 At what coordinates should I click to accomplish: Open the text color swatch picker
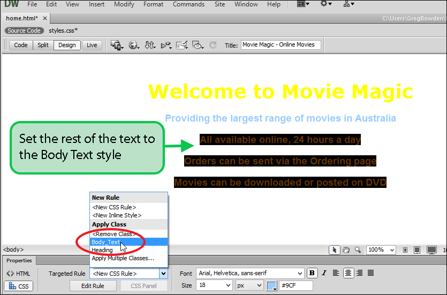pyautogui.click(x=271, y=285)
